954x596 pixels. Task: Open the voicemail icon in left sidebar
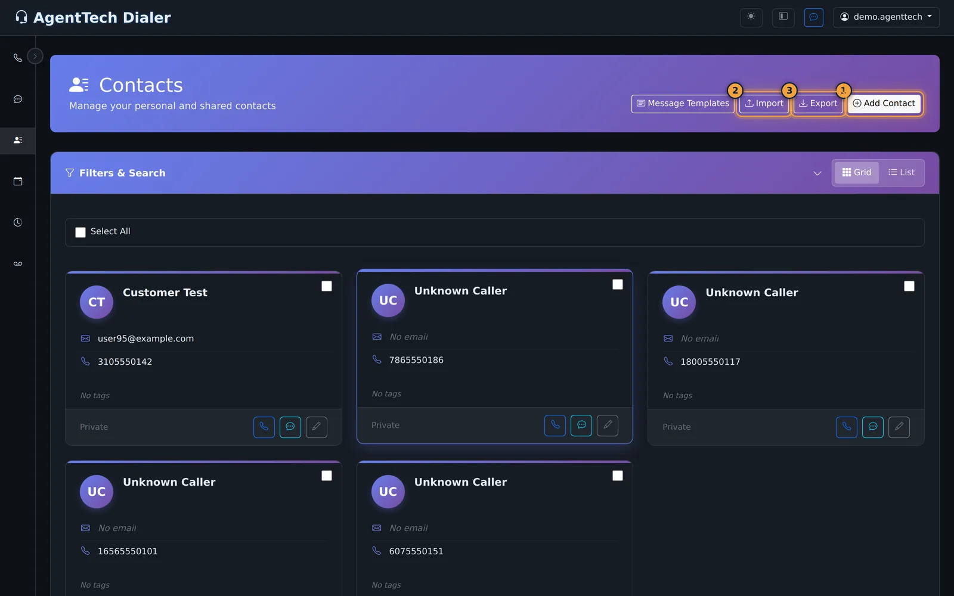(18, 263)
